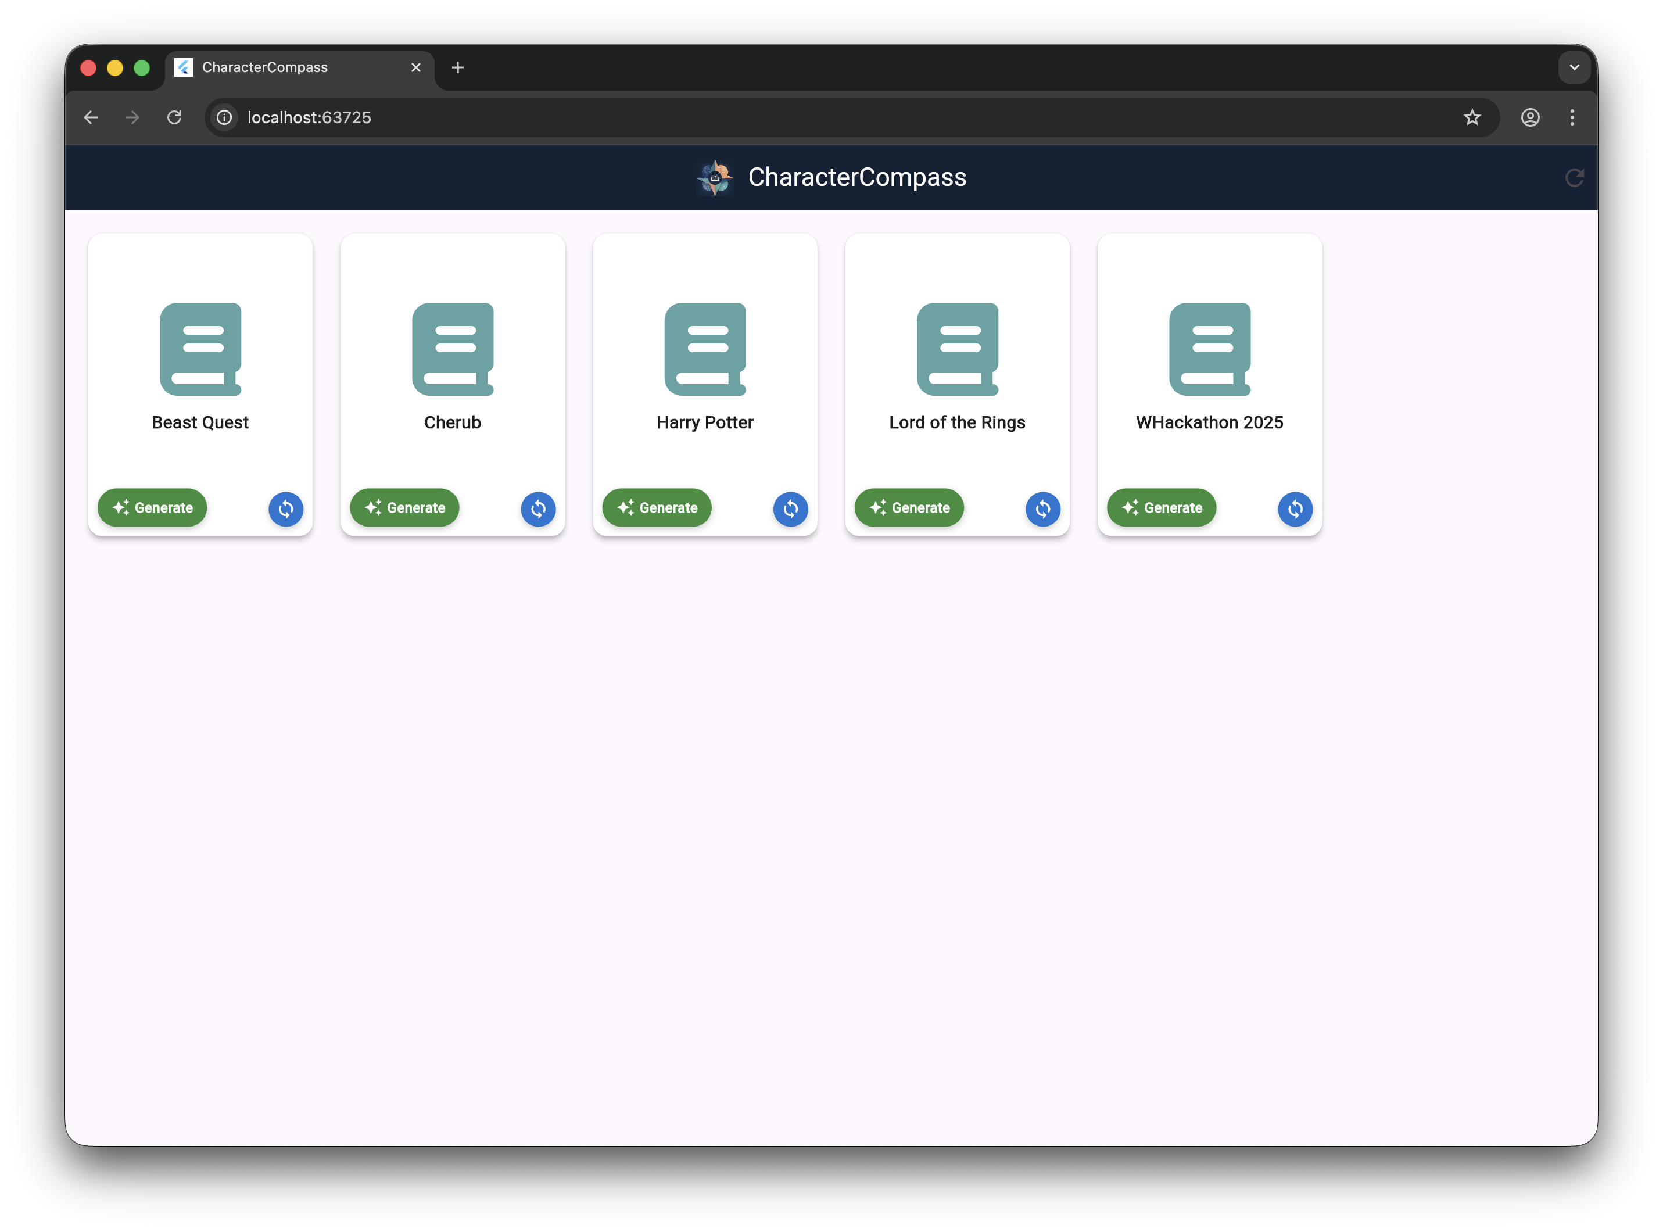1663x1232 pixels.
Task: Click Generate for Lord of the Rings
Action: [x=909, y=508]
